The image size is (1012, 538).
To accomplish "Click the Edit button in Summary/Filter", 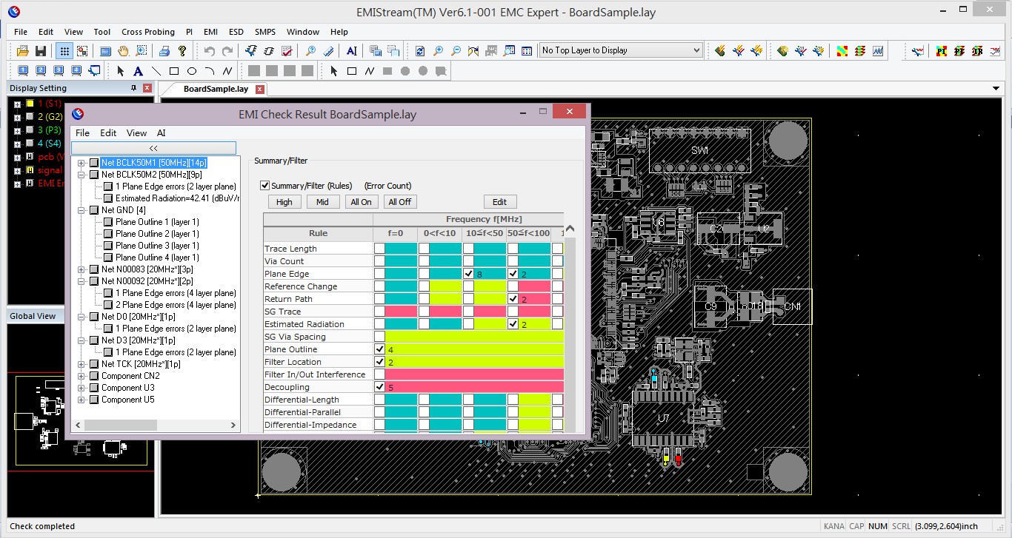I will tap(500, 202).
